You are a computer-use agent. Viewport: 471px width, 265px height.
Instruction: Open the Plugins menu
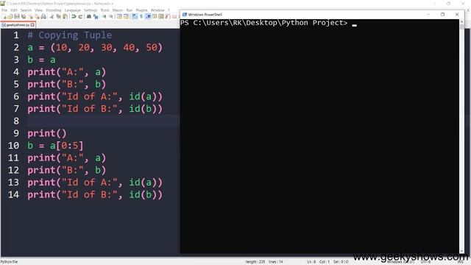pos(141,10)
